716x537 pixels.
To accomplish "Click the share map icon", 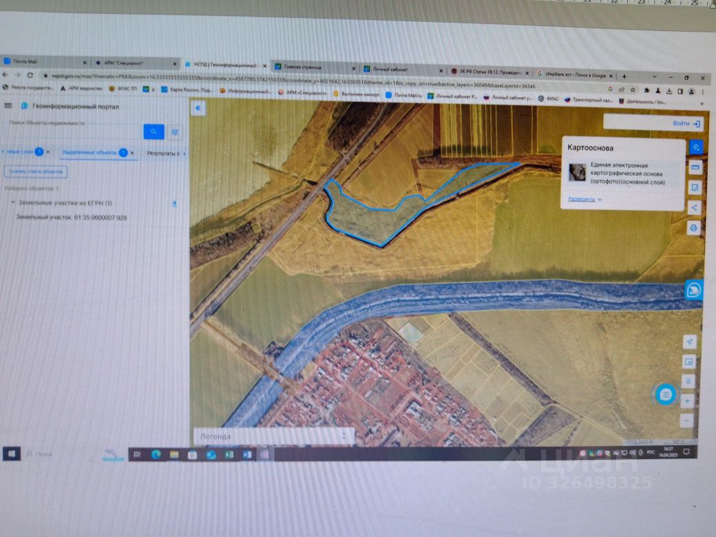I will click(x=694, y=208).
